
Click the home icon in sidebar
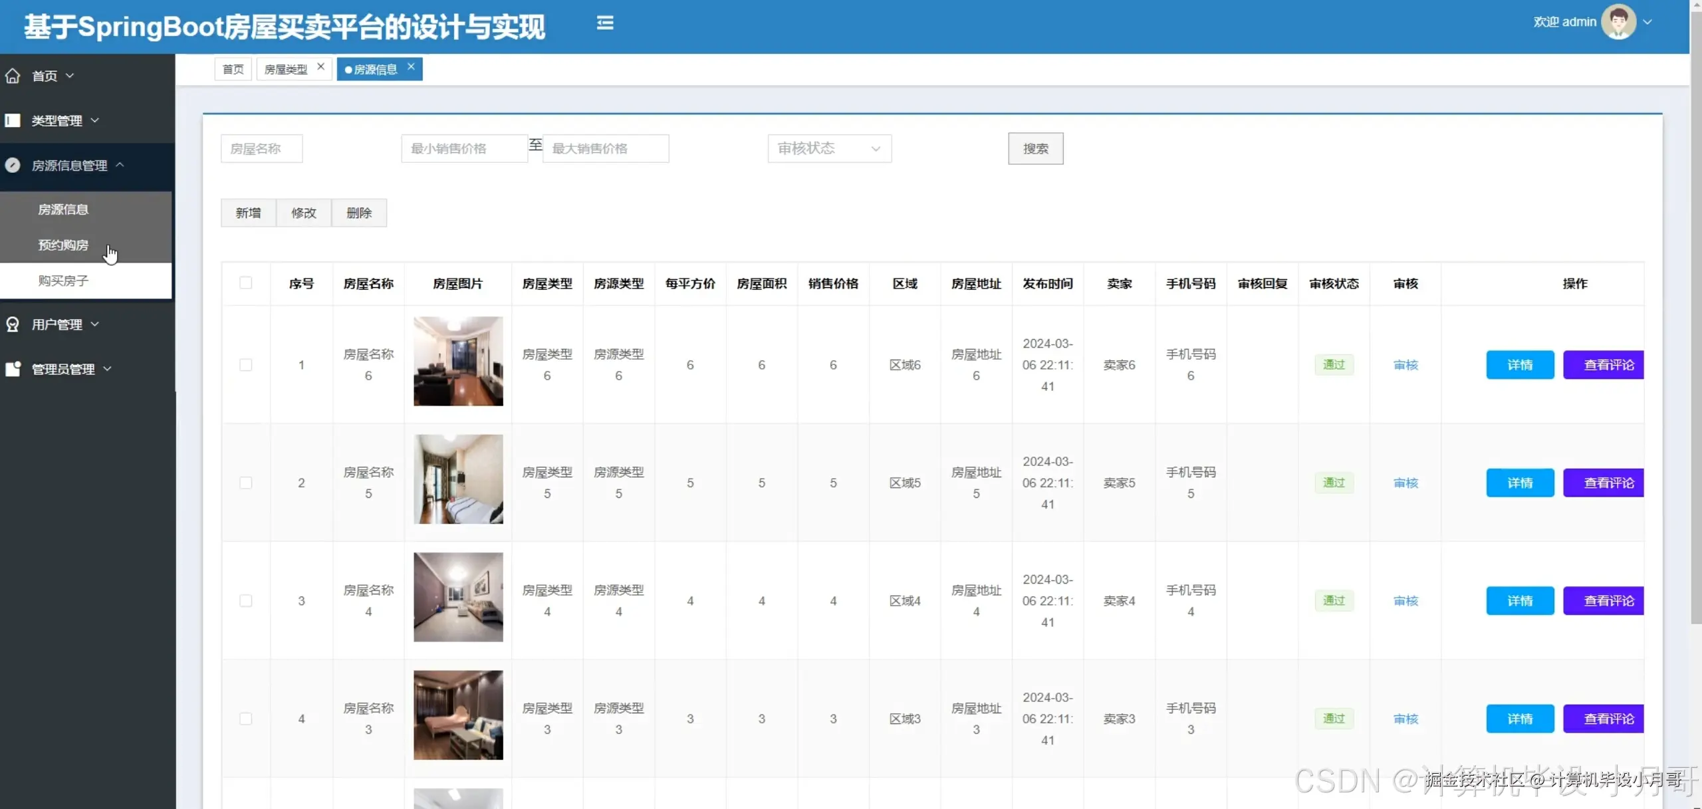(x=13, y=76)
